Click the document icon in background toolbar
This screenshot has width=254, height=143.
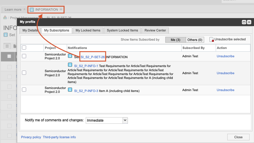(x=15, y=46)
